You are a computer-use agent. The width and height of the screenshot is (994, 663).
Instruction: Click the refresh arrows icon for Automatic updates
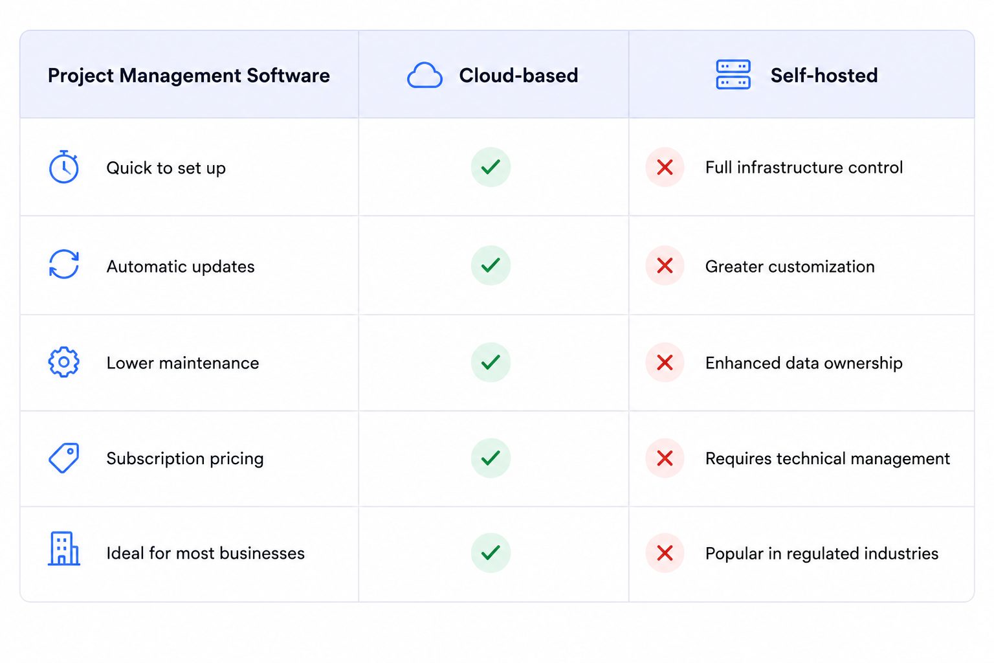[64, 265]
